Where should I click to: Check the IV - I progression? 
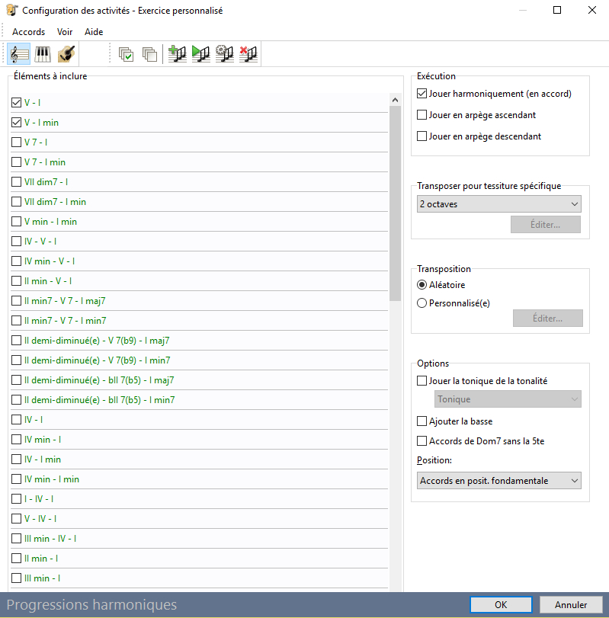click(16, 419)
